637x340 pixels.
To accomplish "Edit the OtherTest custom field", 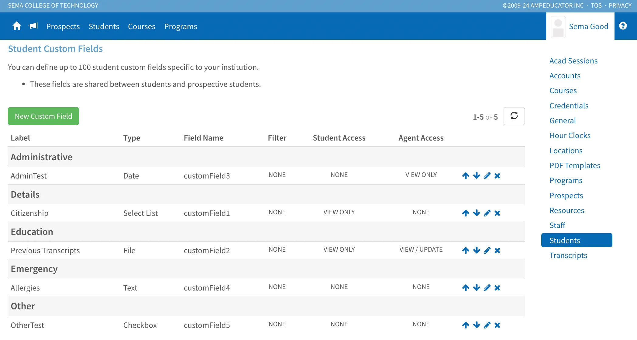I will pos(487,325).
